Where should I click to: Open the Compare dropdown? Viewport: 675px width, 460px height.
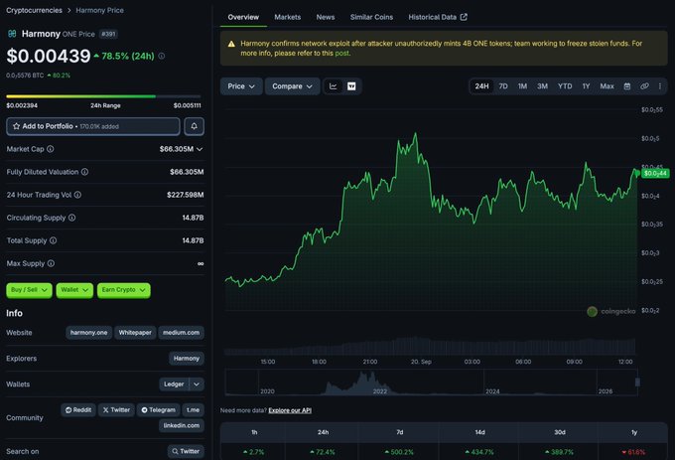click(292, 86)
